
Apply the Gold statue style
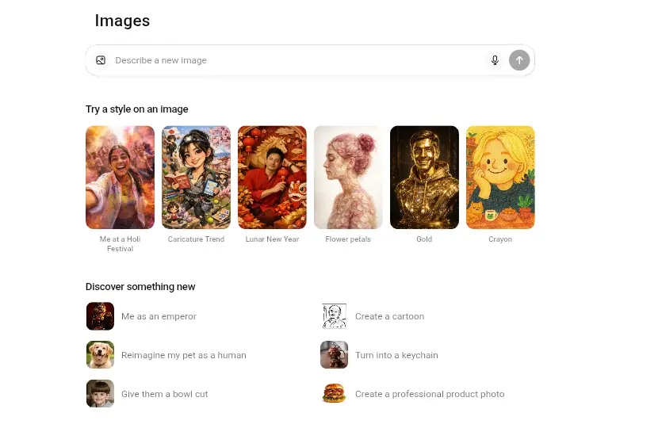point(424,178)
